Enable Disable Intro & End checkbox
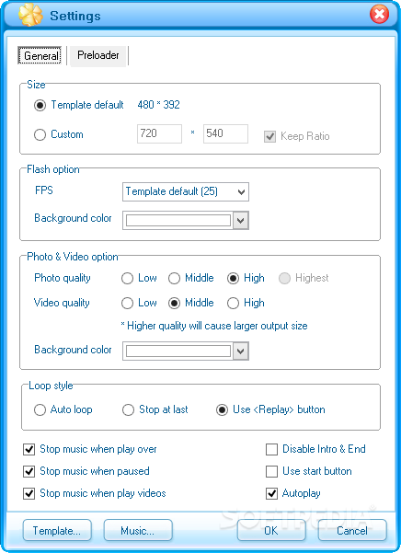Image resolution: width=401 pixels, height=553 pixels. pyautogui.click(x=271, y=449)
